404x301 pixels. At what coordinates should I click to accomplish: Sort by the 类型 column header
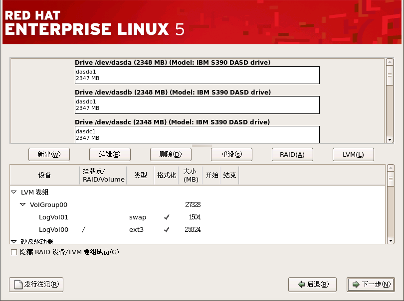[141, 175]
